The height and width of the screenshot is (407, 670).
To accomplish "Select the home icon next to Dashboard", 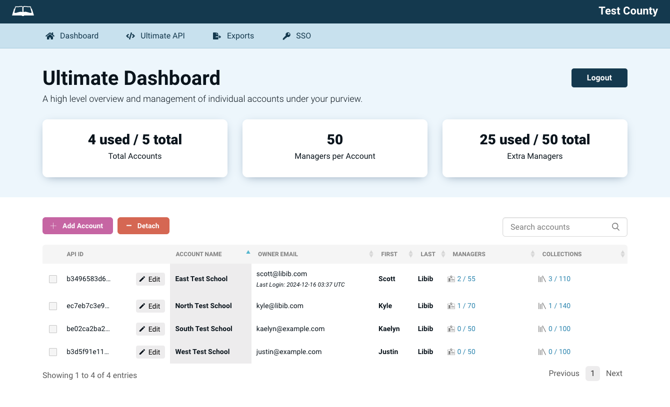I will pyautogui.click(x=49, y=35).
